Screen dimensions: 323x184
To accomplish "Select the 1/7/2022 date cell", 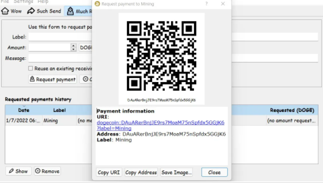I will coord(23,121).
